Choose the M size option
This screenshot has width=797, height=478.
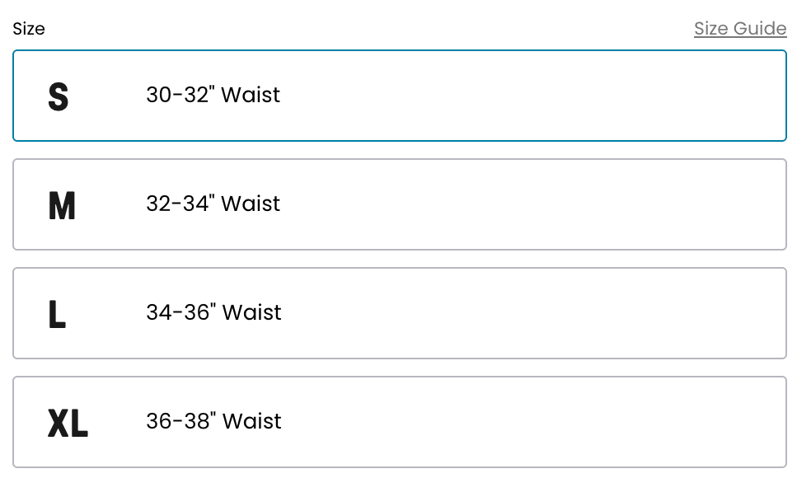400,204
